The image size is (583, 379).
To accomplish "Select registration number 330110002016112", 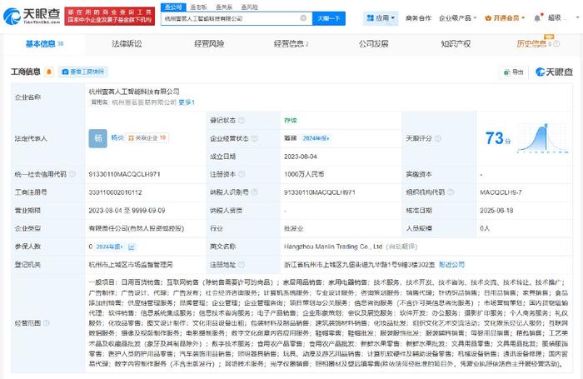I will click(115, 192).
